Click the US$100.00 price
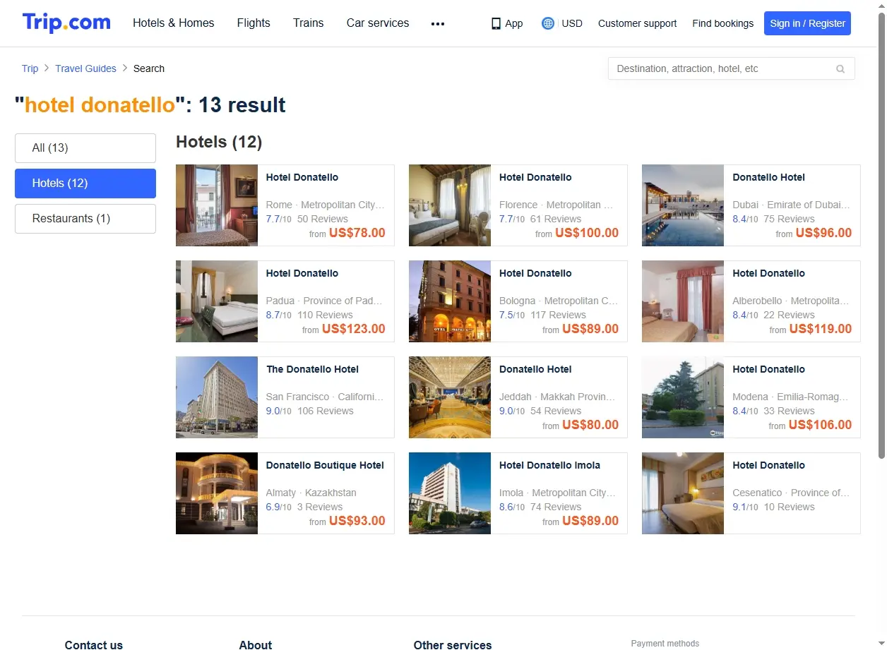Screen dimensions: 887x650 [587, 233]
